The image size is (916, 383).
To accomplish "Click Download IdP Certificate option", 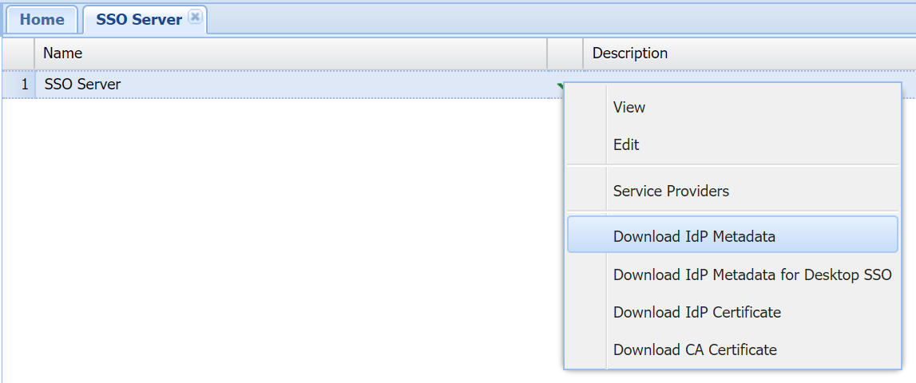I will [x=696, y=312].
